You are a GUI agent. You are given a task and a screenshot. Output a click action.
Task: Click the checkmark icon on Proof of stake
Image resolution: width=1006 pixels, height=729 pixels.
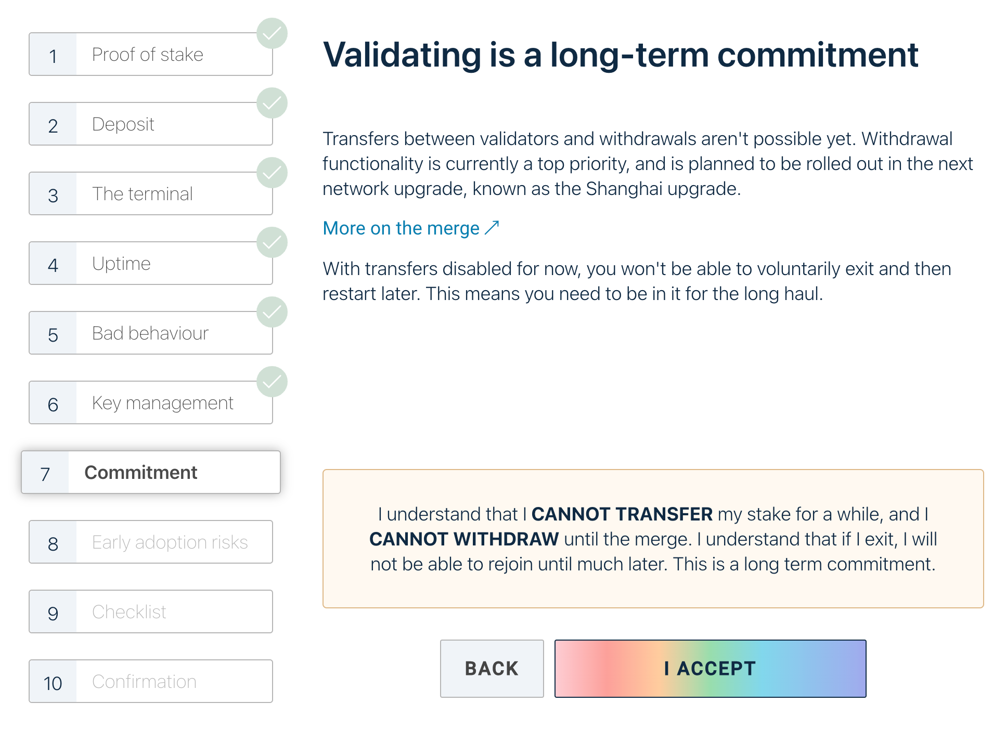pos(272,34)
